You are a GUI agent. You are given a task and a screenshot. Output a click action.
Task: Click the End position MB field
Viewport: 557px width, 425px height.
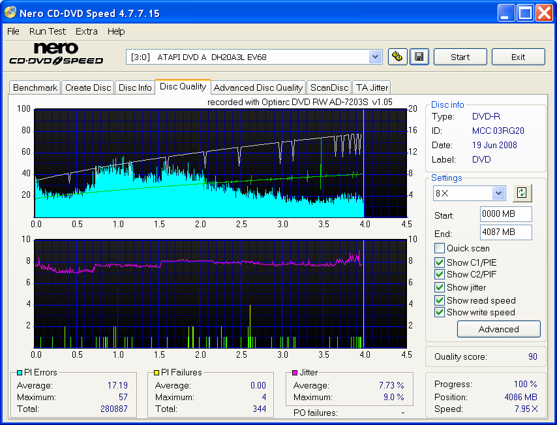point(505,232)
